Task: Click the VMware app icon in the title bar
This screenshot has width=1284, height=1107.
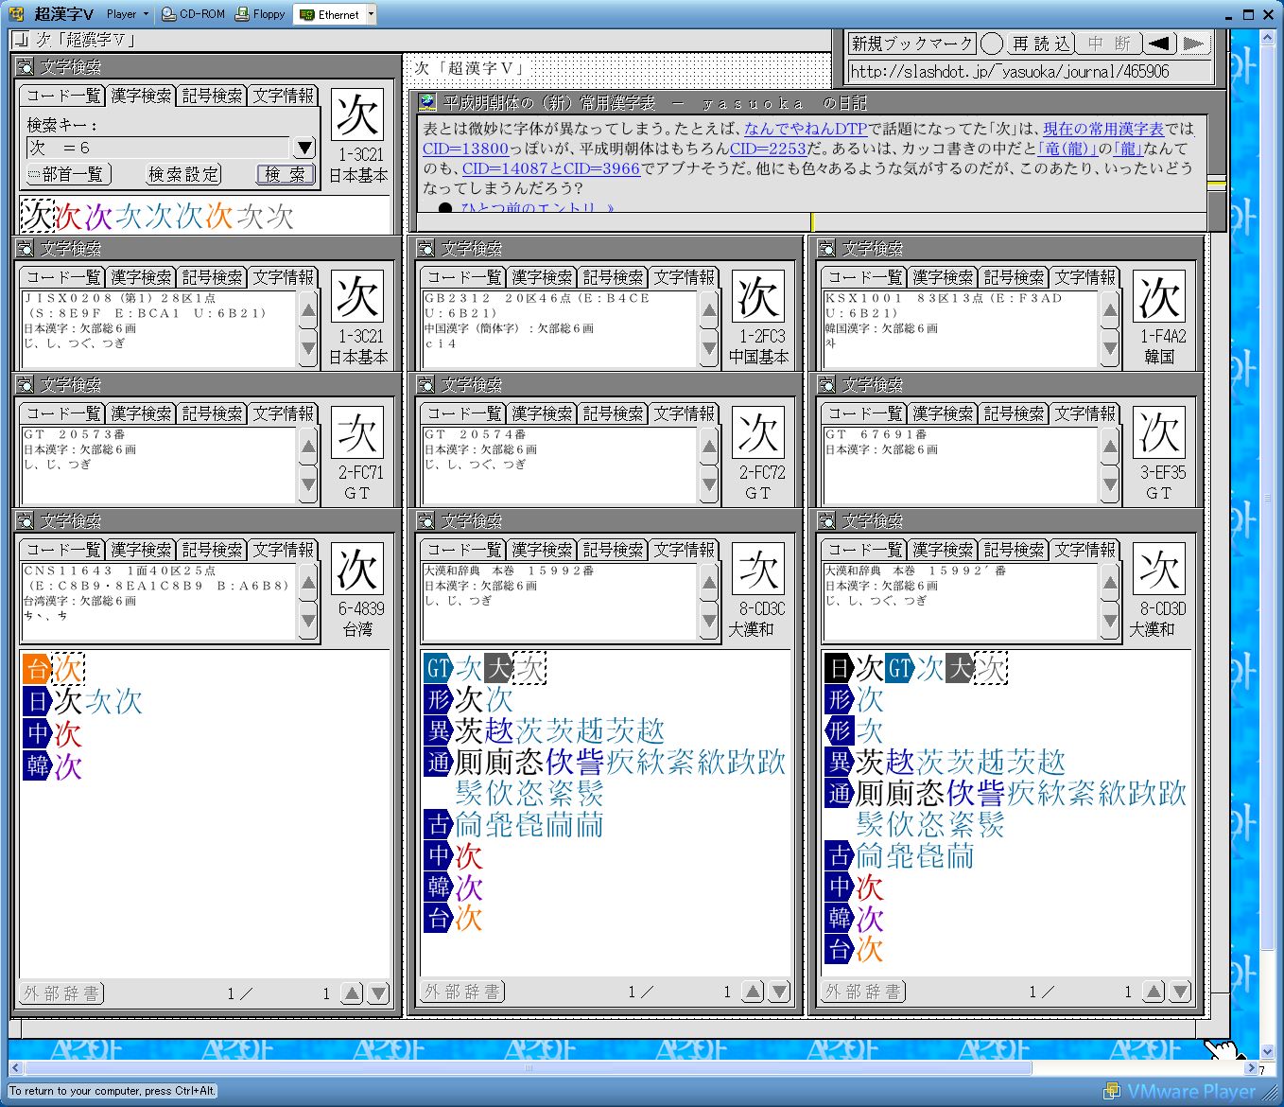Action: [x=16, y=14]
